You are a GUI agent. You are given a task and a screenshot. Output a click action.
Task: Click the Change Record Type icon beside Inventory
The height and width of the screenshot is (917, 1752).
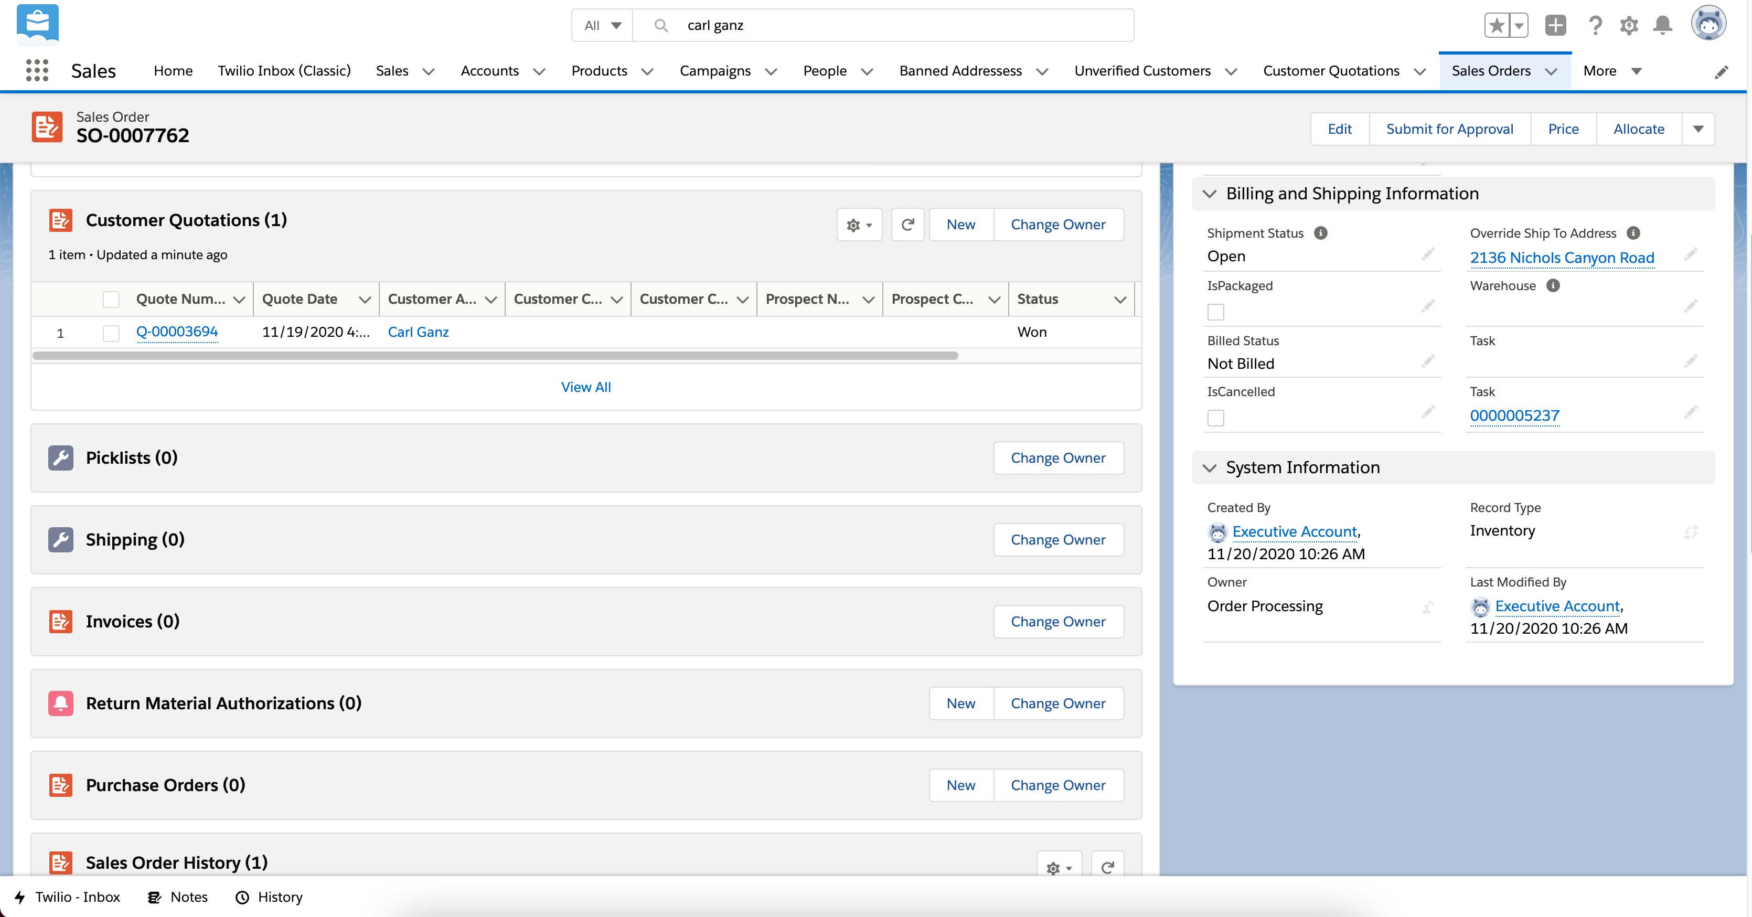click(x=1691, y=532)
